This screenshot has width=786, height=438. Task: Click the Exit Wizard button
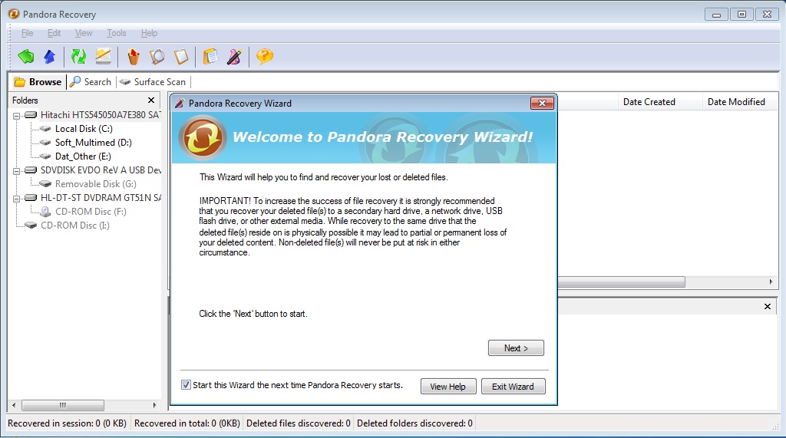tap(513, 387)
